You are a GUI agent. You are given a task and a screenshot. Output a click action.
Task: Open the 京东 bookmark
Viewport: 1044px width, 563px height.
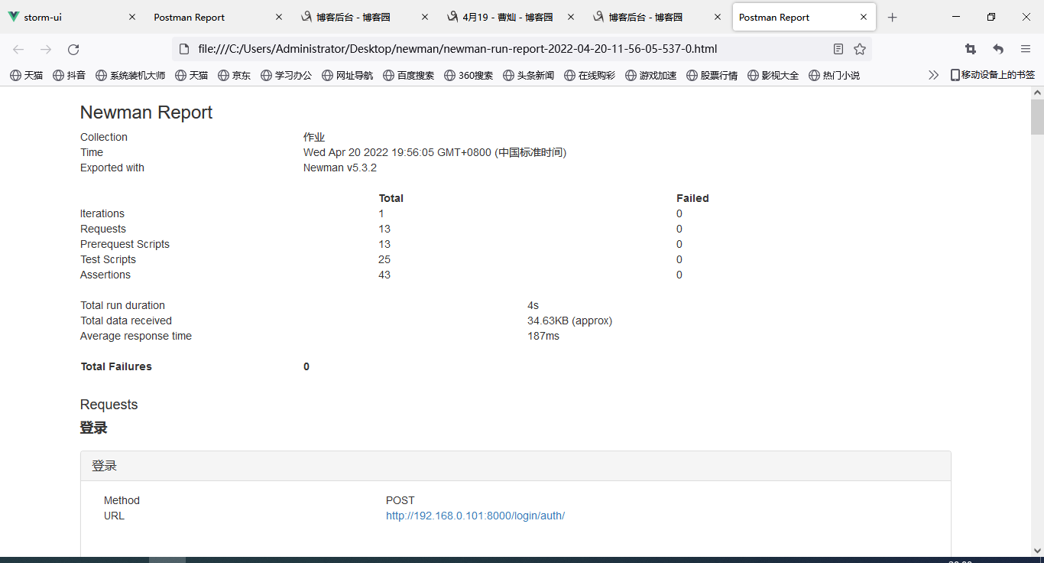point(234,75)
